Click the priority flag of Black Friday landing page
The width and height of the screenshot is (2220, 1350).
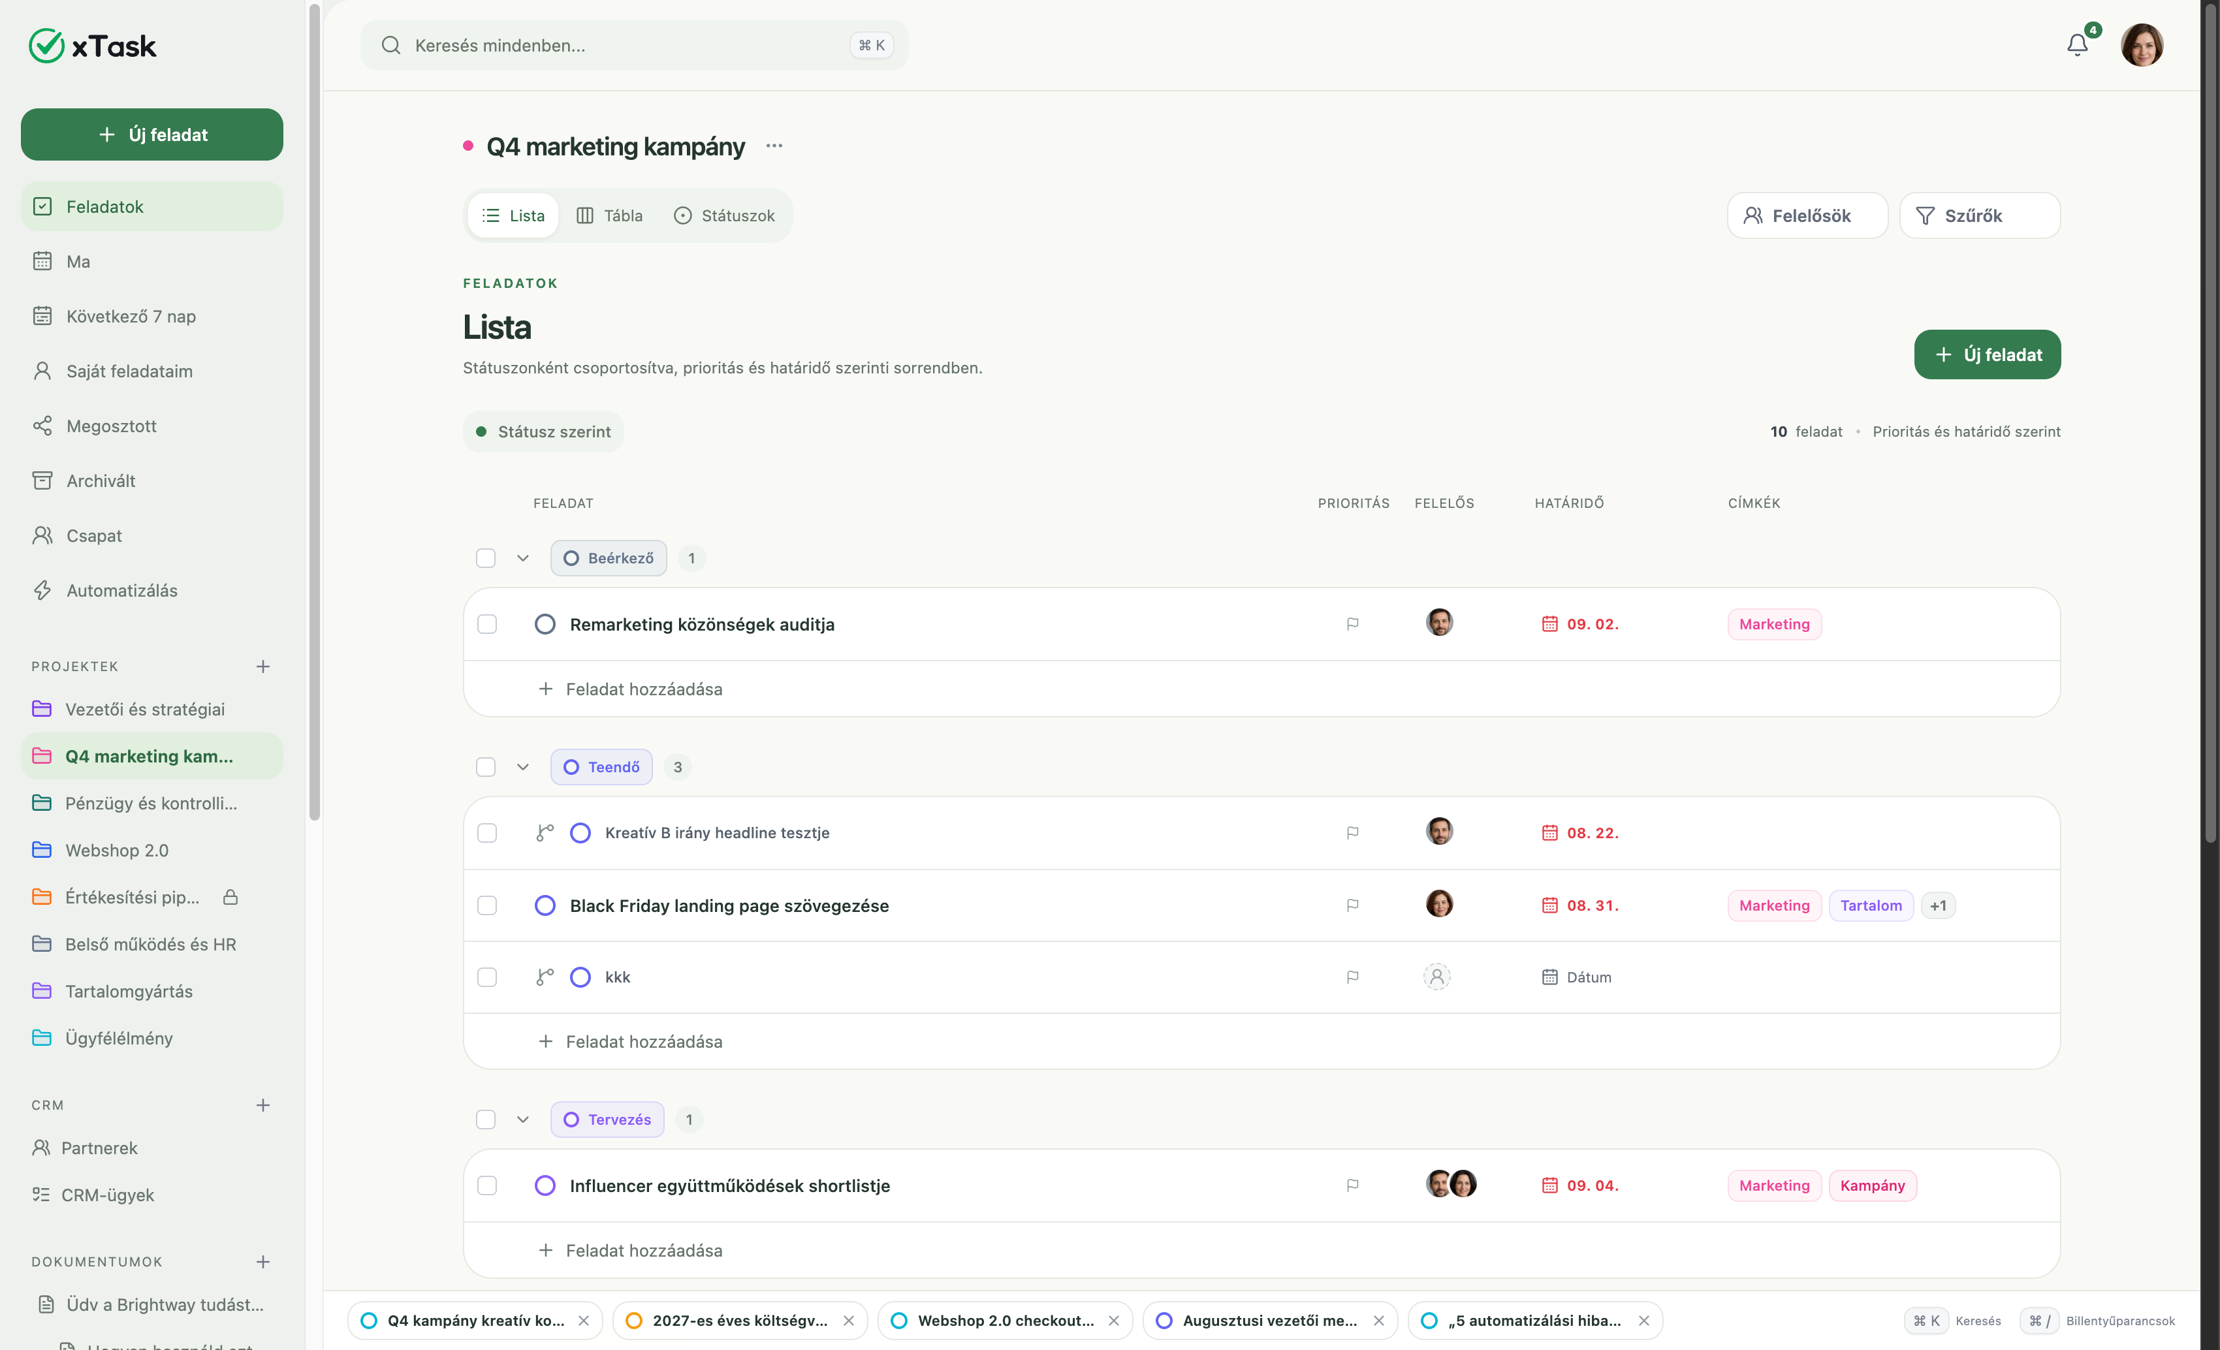click(1352, 905)
